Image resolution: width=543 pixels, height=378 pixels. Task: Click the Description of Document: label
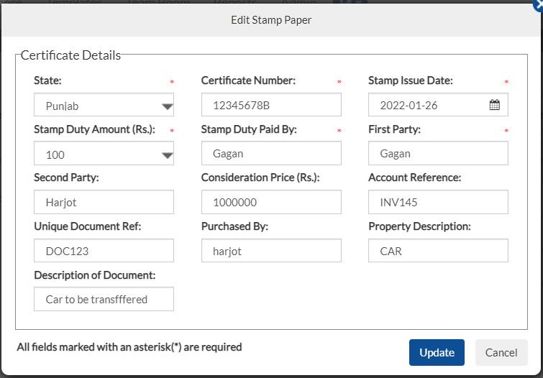(x=95, y=275)
